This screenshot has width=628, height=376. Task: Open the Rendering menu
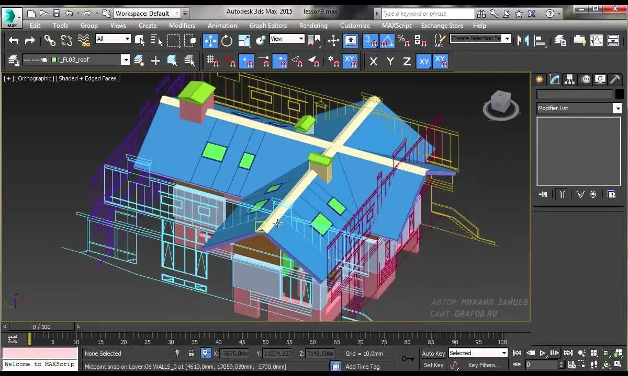(x=314, y=25)
